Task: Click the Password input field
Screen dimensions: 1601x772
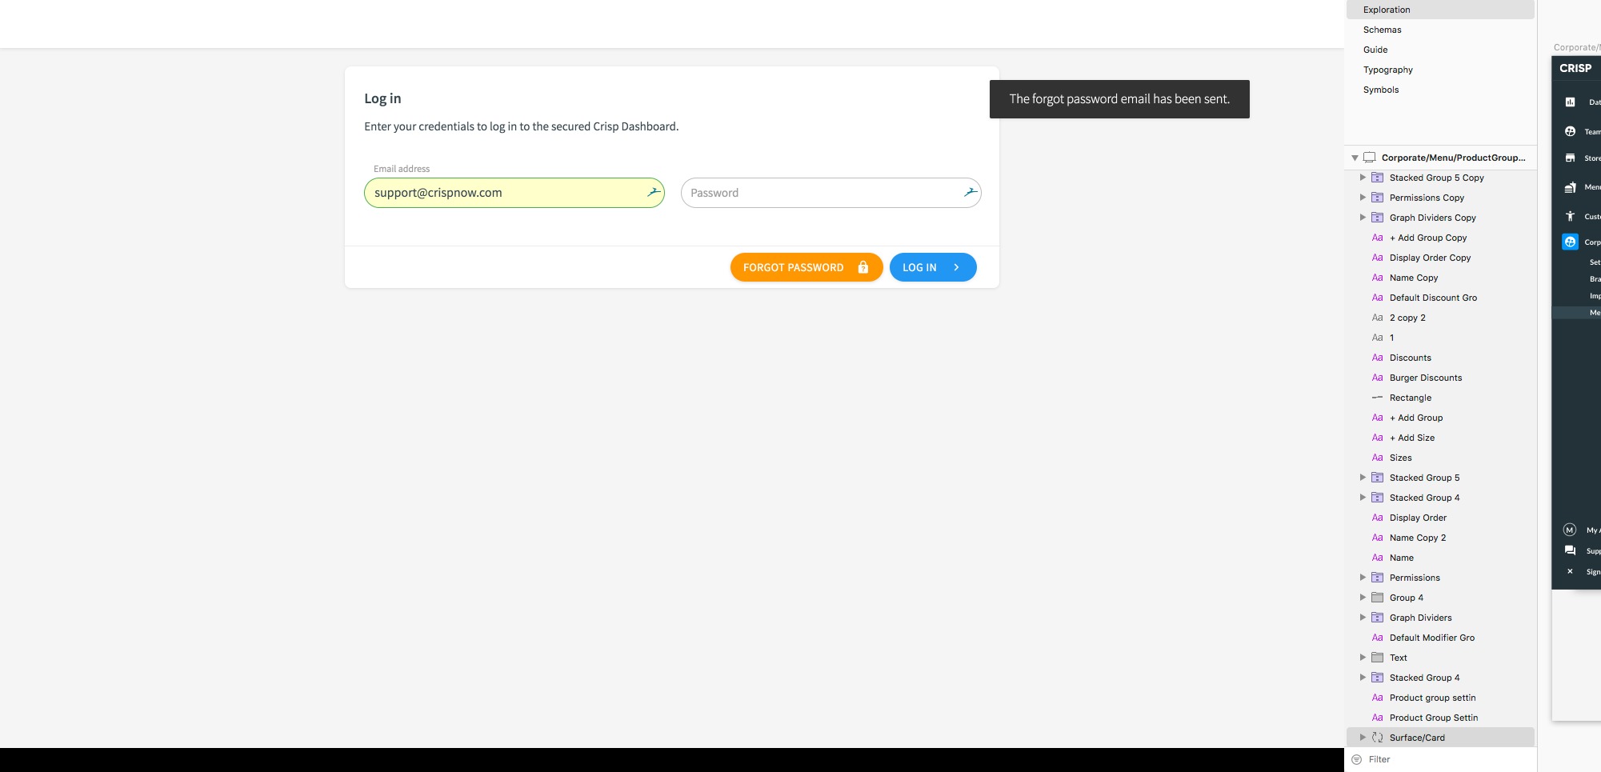Action: pos(831,193)
